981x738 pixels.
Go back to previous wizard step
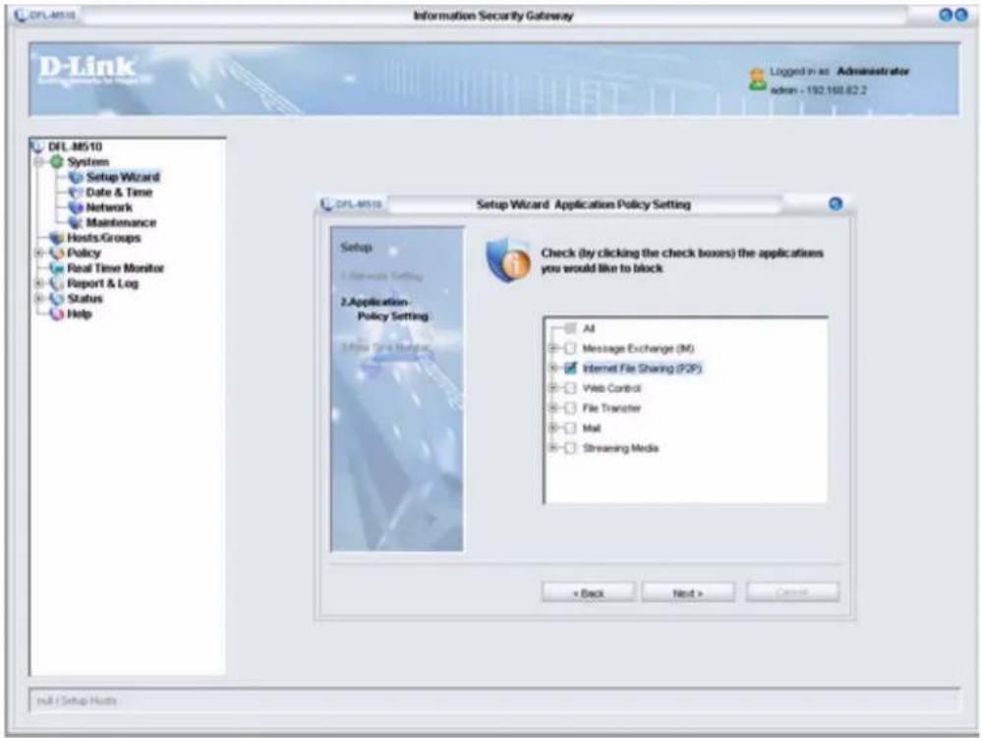coord(589,593)
